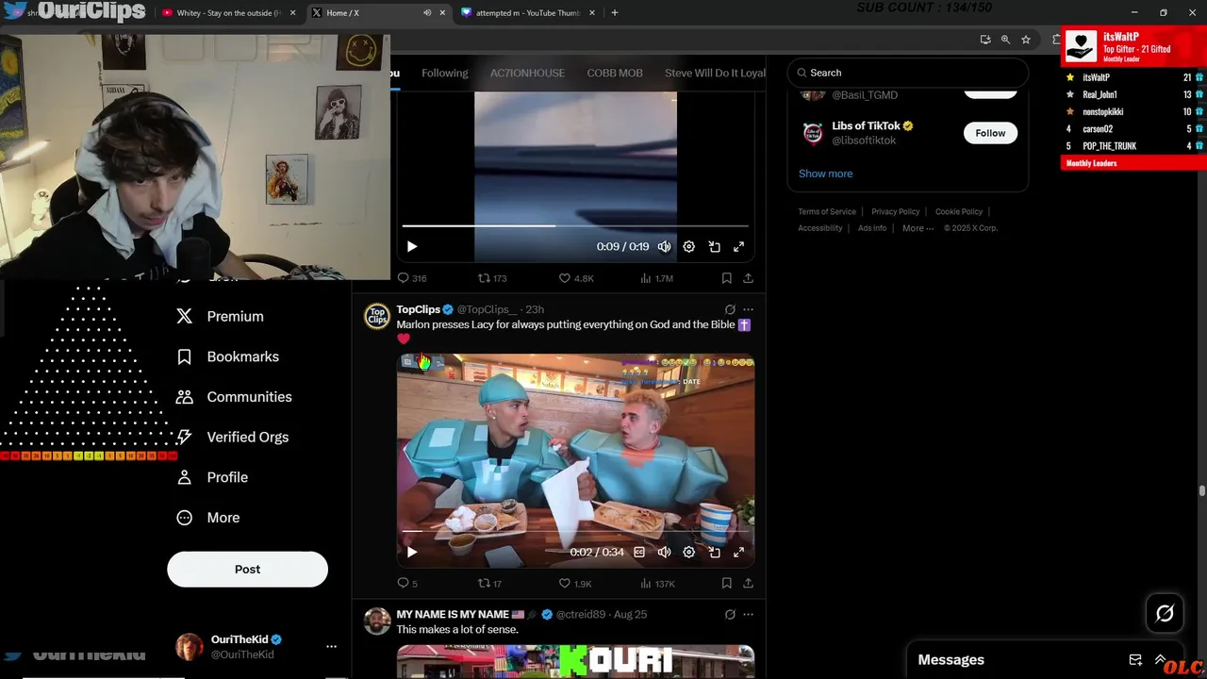Bookmark the TopClips post
Viewport: 1207px width, 679px height.
coord(727,584)
